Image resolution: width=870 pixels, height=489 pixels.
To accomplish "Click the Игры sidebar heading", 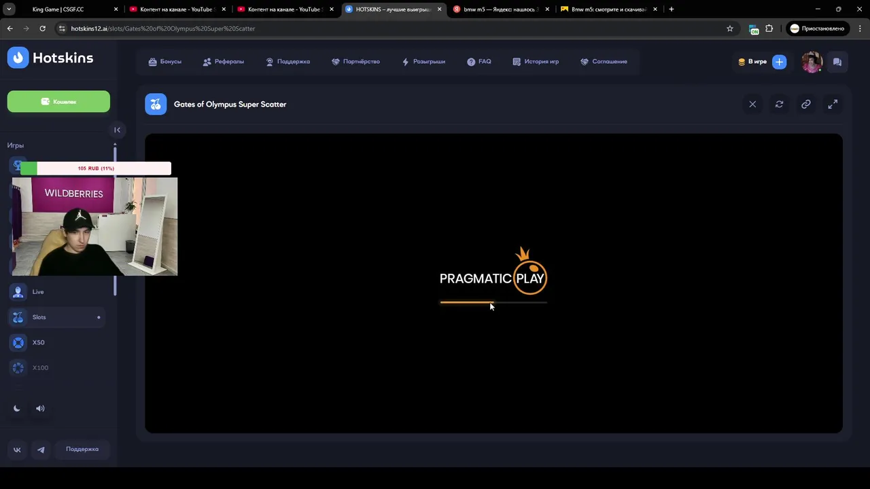I will coord(16,145).
